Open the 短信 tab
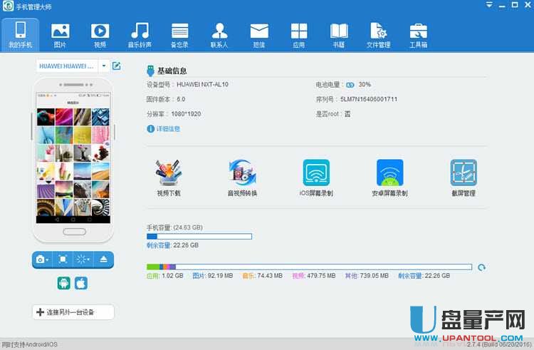Image resolution: width=534 pixels, height=350 pixels. 259,35
